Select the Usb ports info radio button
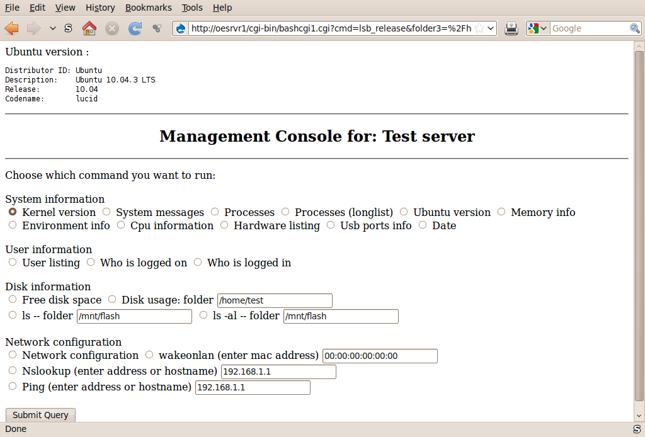Viewport: 645px width, 437px height. 331,225
